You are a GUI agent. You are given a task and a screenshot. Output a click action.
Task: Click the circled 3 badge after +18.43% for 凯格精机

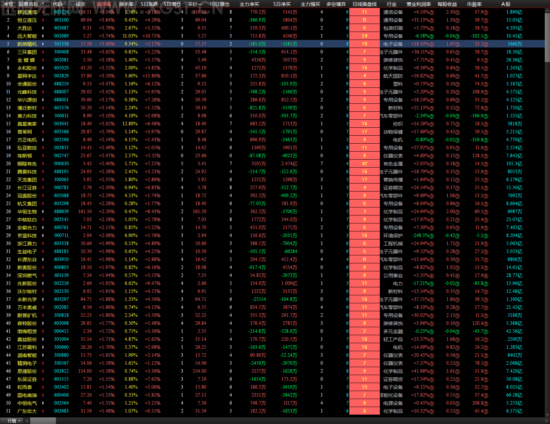tap(432, 44)
